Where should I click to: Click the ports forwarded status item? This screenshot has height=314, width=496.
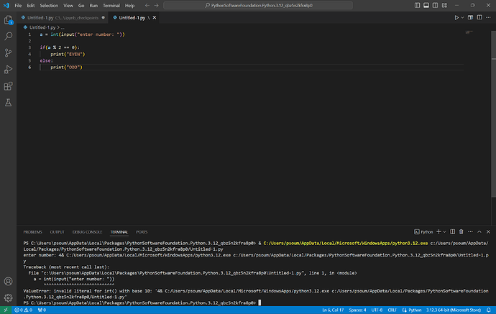click(x=42, y=310)
